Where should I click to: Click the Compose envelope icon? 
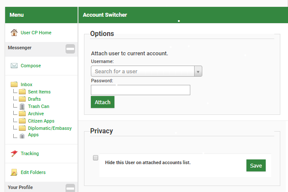tap(14, 66)
